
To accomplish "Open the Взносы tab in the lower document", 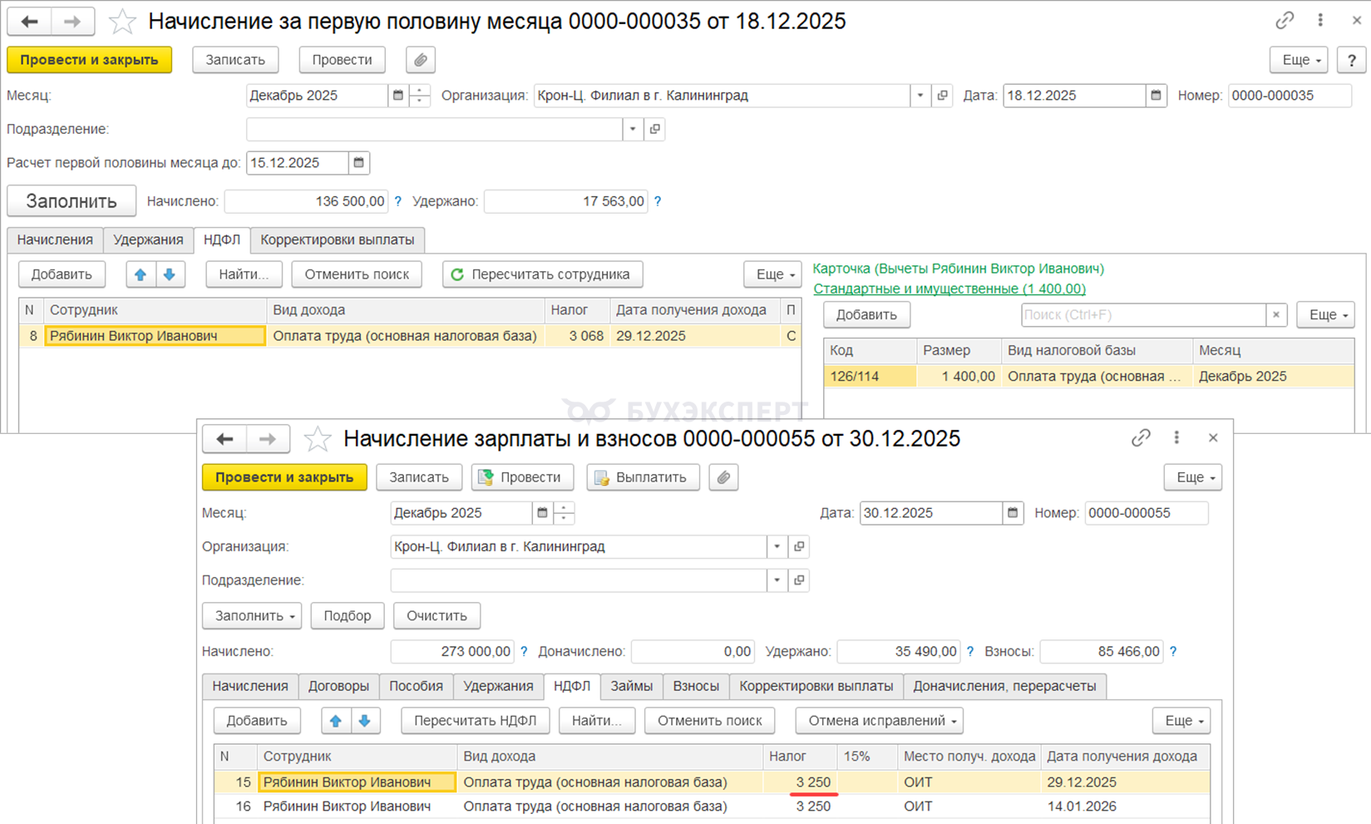I will coord(695,686).
